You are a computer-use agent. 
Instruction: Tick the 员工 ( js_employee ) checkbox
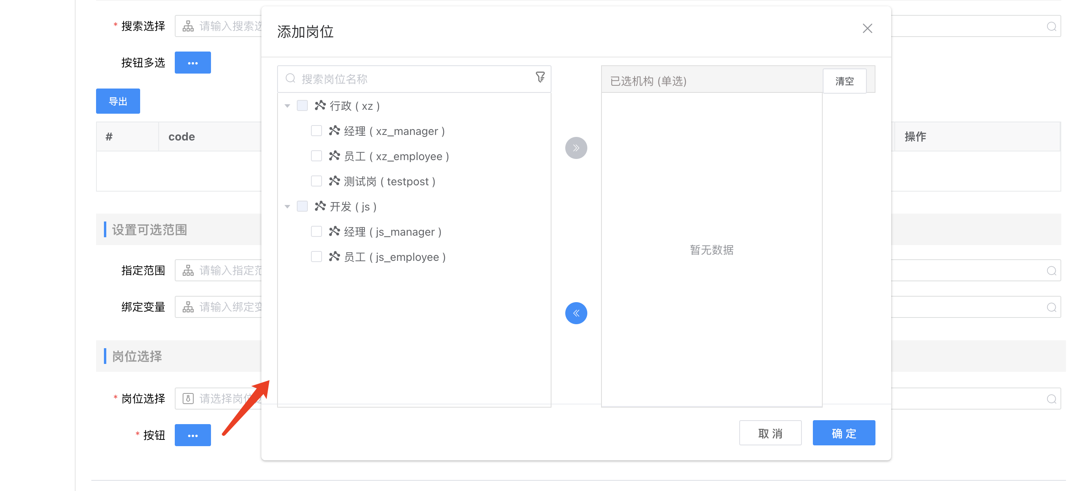coord(316,257)
